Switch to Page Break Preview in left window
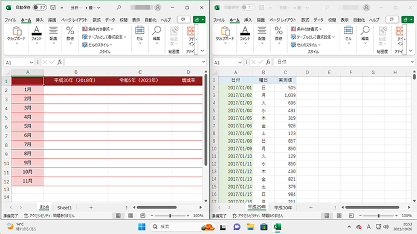The image size is (417, 234). tap(143, 215)
